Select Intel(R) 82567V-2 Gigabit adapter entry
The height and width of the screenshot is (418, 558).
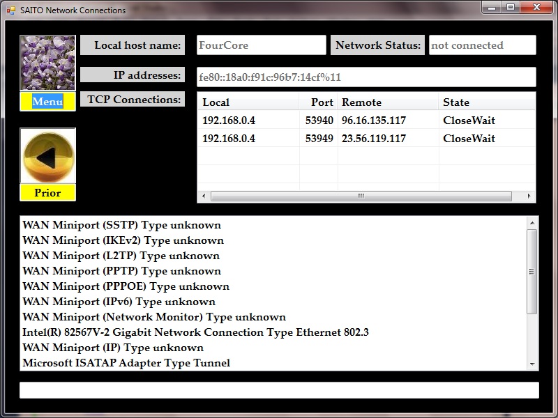pos(195,332)
